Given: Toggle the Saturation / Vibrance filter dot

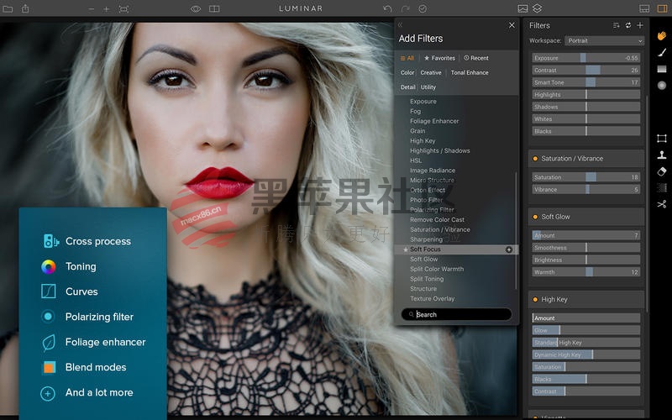Looking at the screenshot, I should (535, 159).
